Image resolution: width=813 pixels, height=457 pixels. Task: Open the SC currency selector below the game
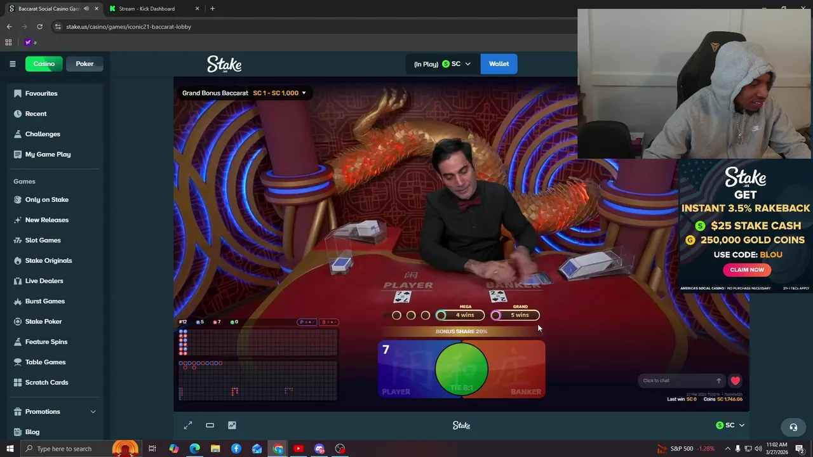pyautogui.click(x=730, y=425)
